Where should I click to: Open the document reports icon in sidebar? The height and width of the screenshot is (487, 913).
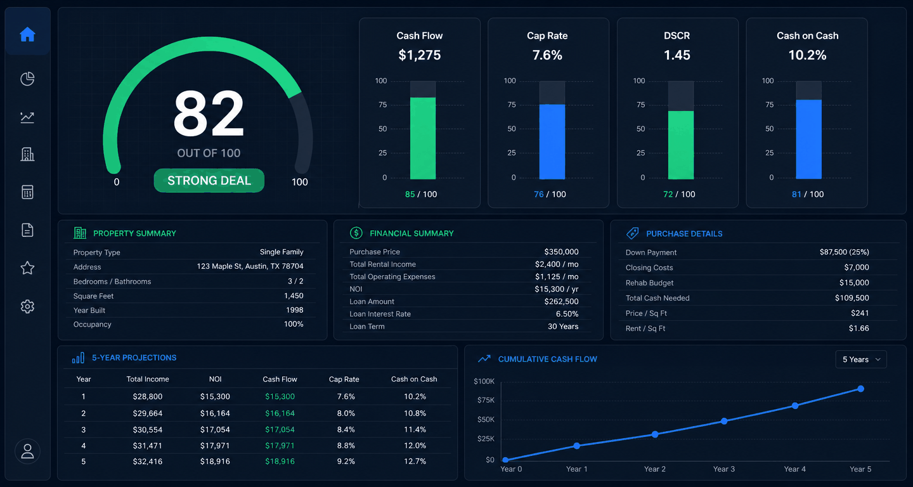coord(27,230)
